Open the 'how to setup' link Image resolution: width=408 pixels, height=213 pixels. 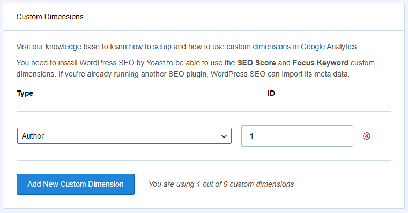pyautogui.click(x=150, y=47)
